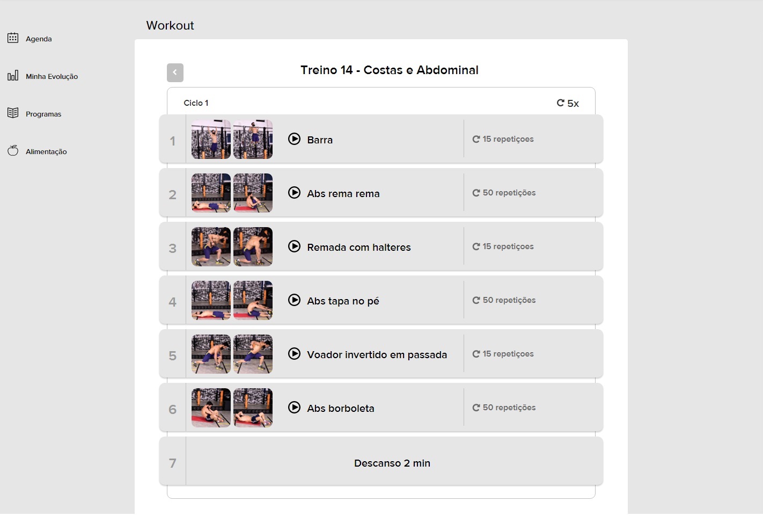This screenshot has height=516, width=763.
Task: Open the Minha Evolução bar chart icon
Action: pos(13,76)
